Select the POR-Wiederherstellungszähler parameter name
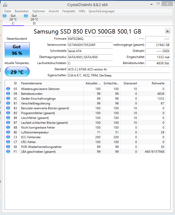 [x=41, y=147]
